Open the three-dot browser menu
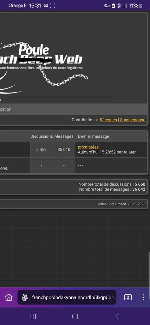 point(143,297)
